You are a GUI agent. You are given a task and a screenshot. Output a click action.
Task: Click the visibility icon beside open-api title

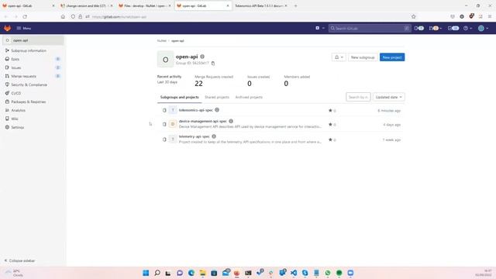click(x=202, y=57)
